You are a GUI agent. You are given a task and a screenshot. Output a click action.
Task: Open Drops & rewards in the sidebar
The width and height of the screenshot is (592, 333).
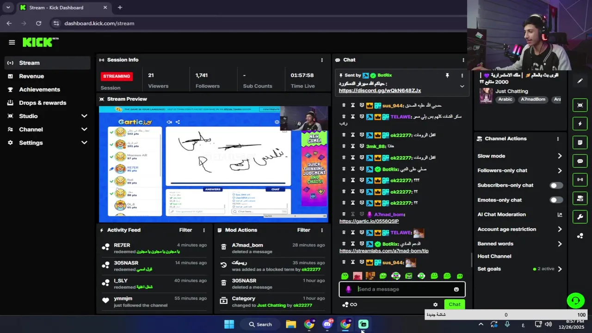(48, 103)
